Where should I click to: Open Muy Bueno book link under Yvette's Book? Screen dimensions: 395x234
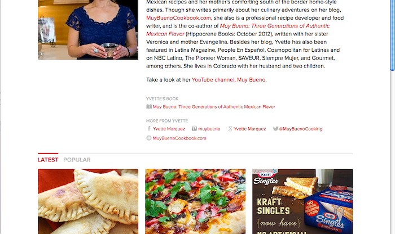(214, 107)
